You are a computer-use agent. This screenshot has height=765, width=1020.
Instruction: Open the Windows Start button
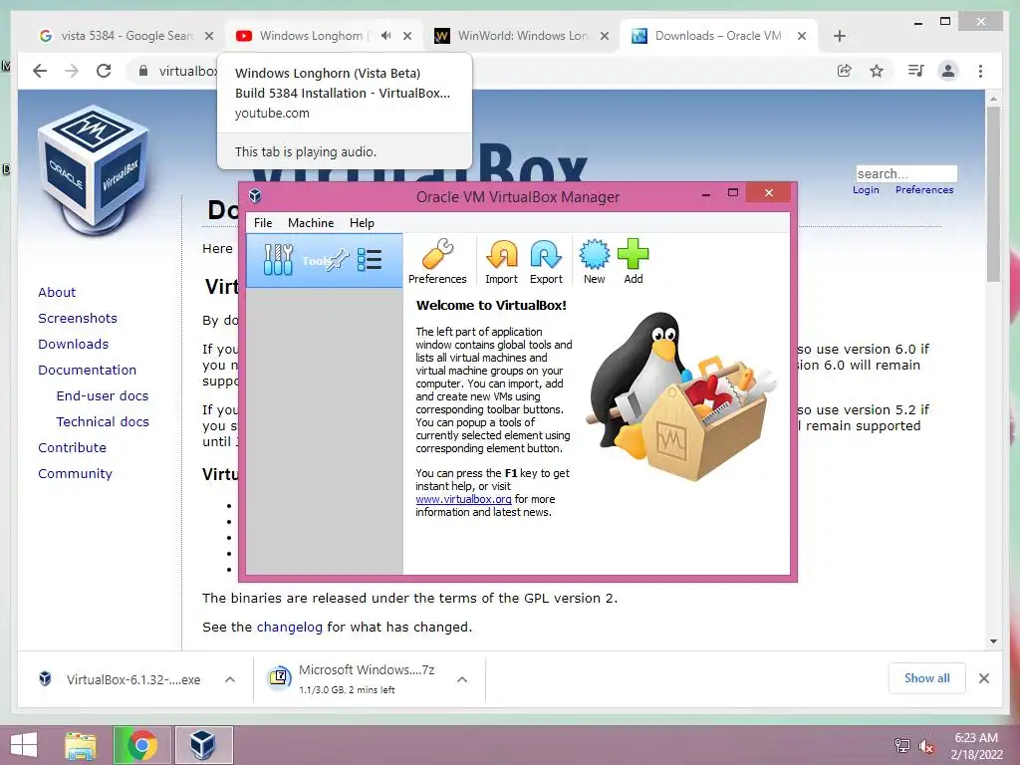(24, 745)
